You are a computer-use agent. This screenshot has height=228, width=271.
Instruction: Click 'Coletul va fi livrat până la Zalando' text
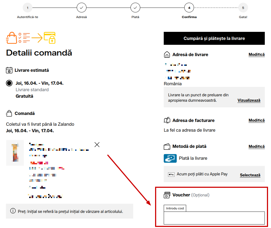pos(40,124)
